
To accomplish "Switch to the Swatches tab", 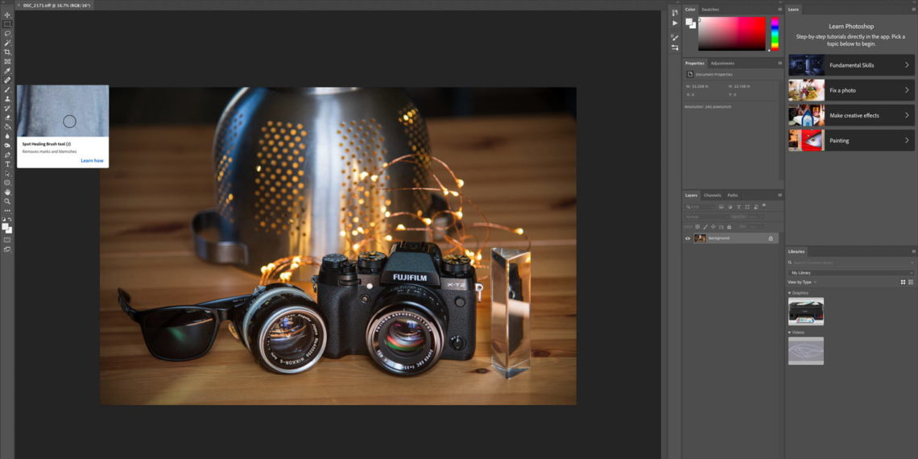I will [x=710, y=10].
